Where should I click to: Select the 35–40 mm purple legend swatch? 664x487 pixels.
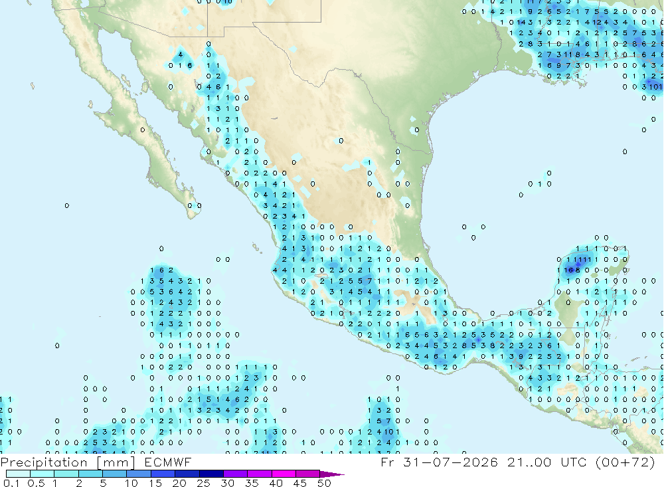[260, 474]
